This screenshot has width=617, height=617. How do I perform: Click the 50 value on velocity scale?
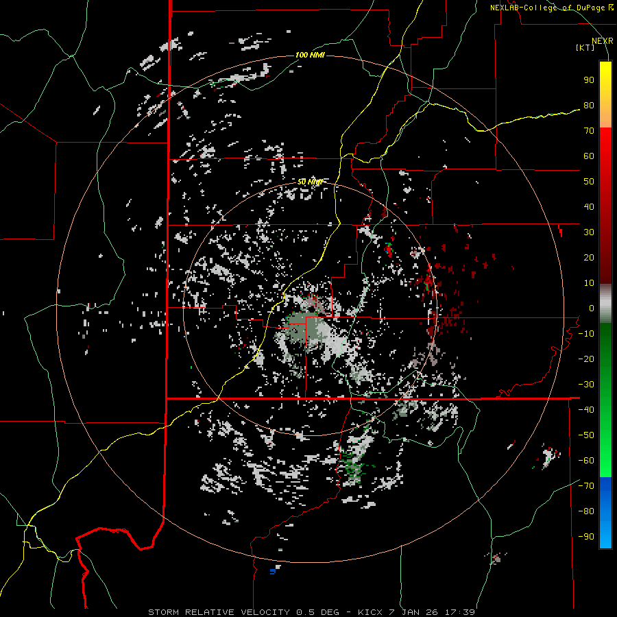point(589,182)
